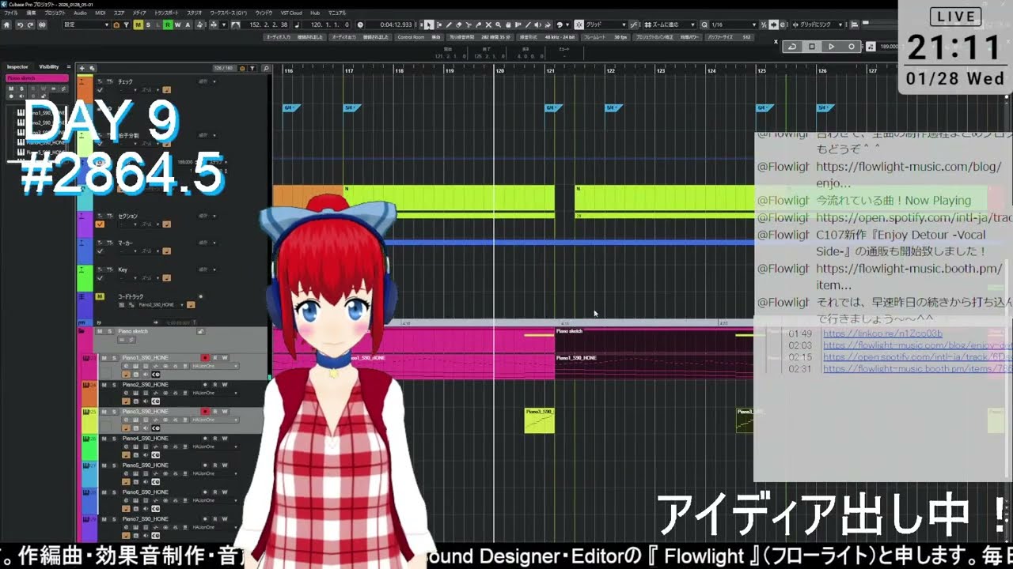Image resolution: width=1013 pixels, height=569 pixels.
Task: Click the transport Record button
Action: click(852, 47)
